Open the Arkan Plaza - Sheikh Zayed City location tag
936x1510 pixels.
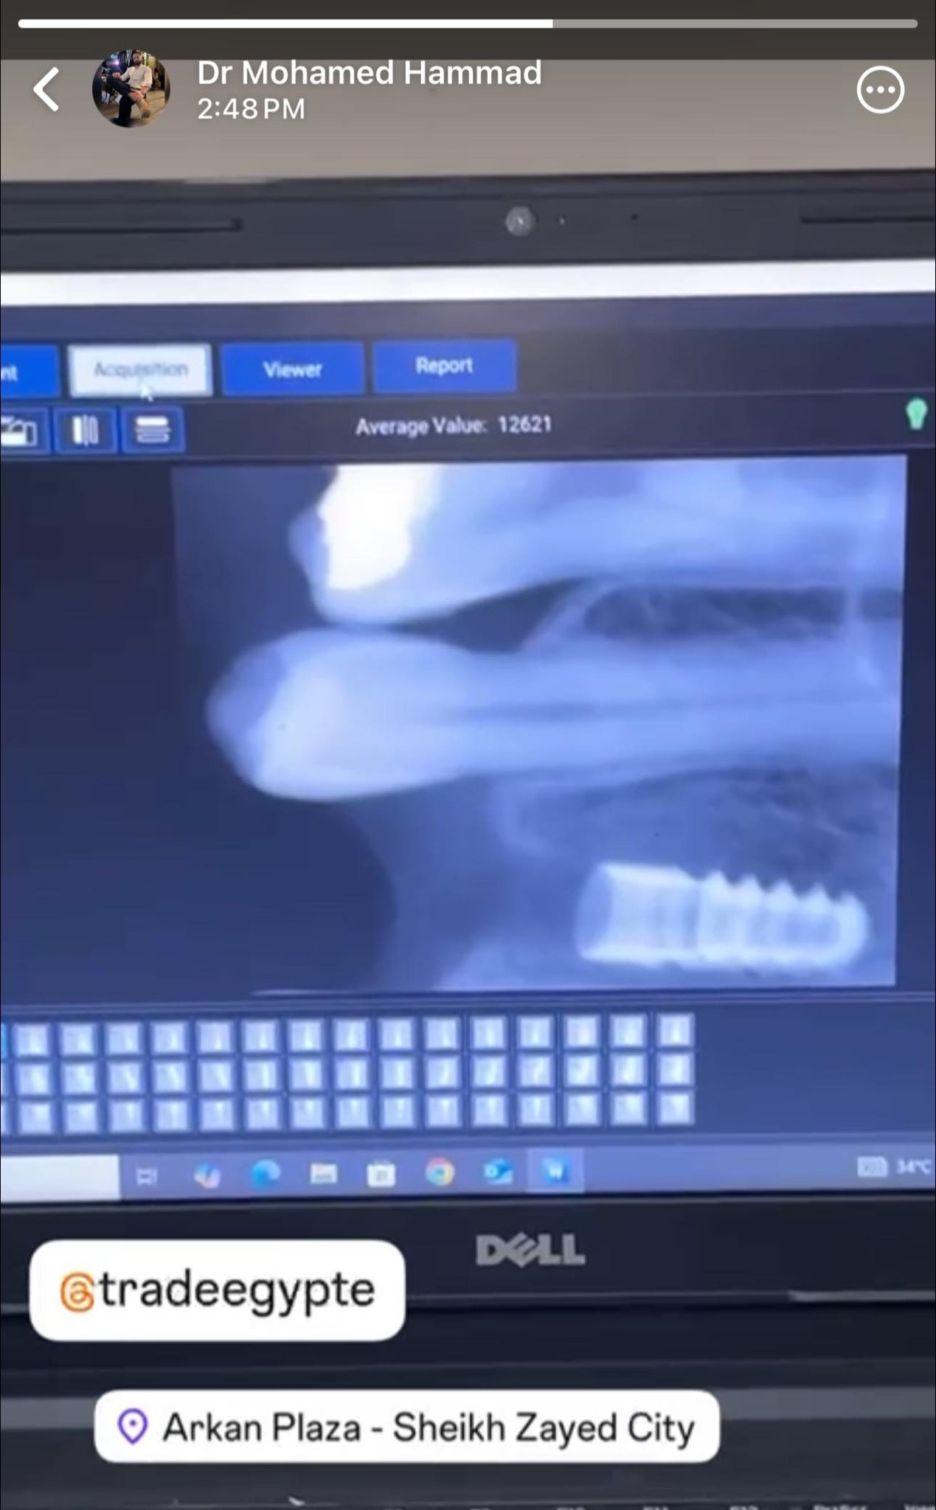pos(406,1427)
